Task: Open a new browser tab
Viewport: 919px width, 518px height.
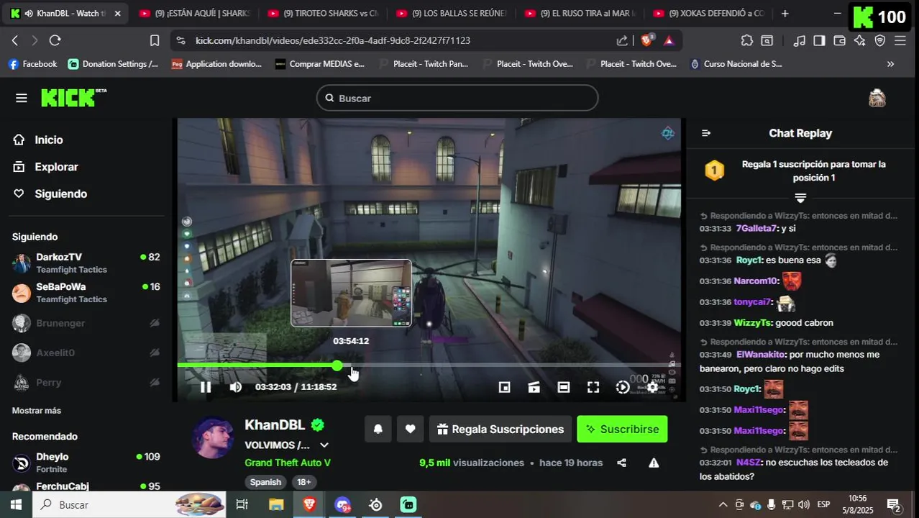Action: [x=785, y=14]
